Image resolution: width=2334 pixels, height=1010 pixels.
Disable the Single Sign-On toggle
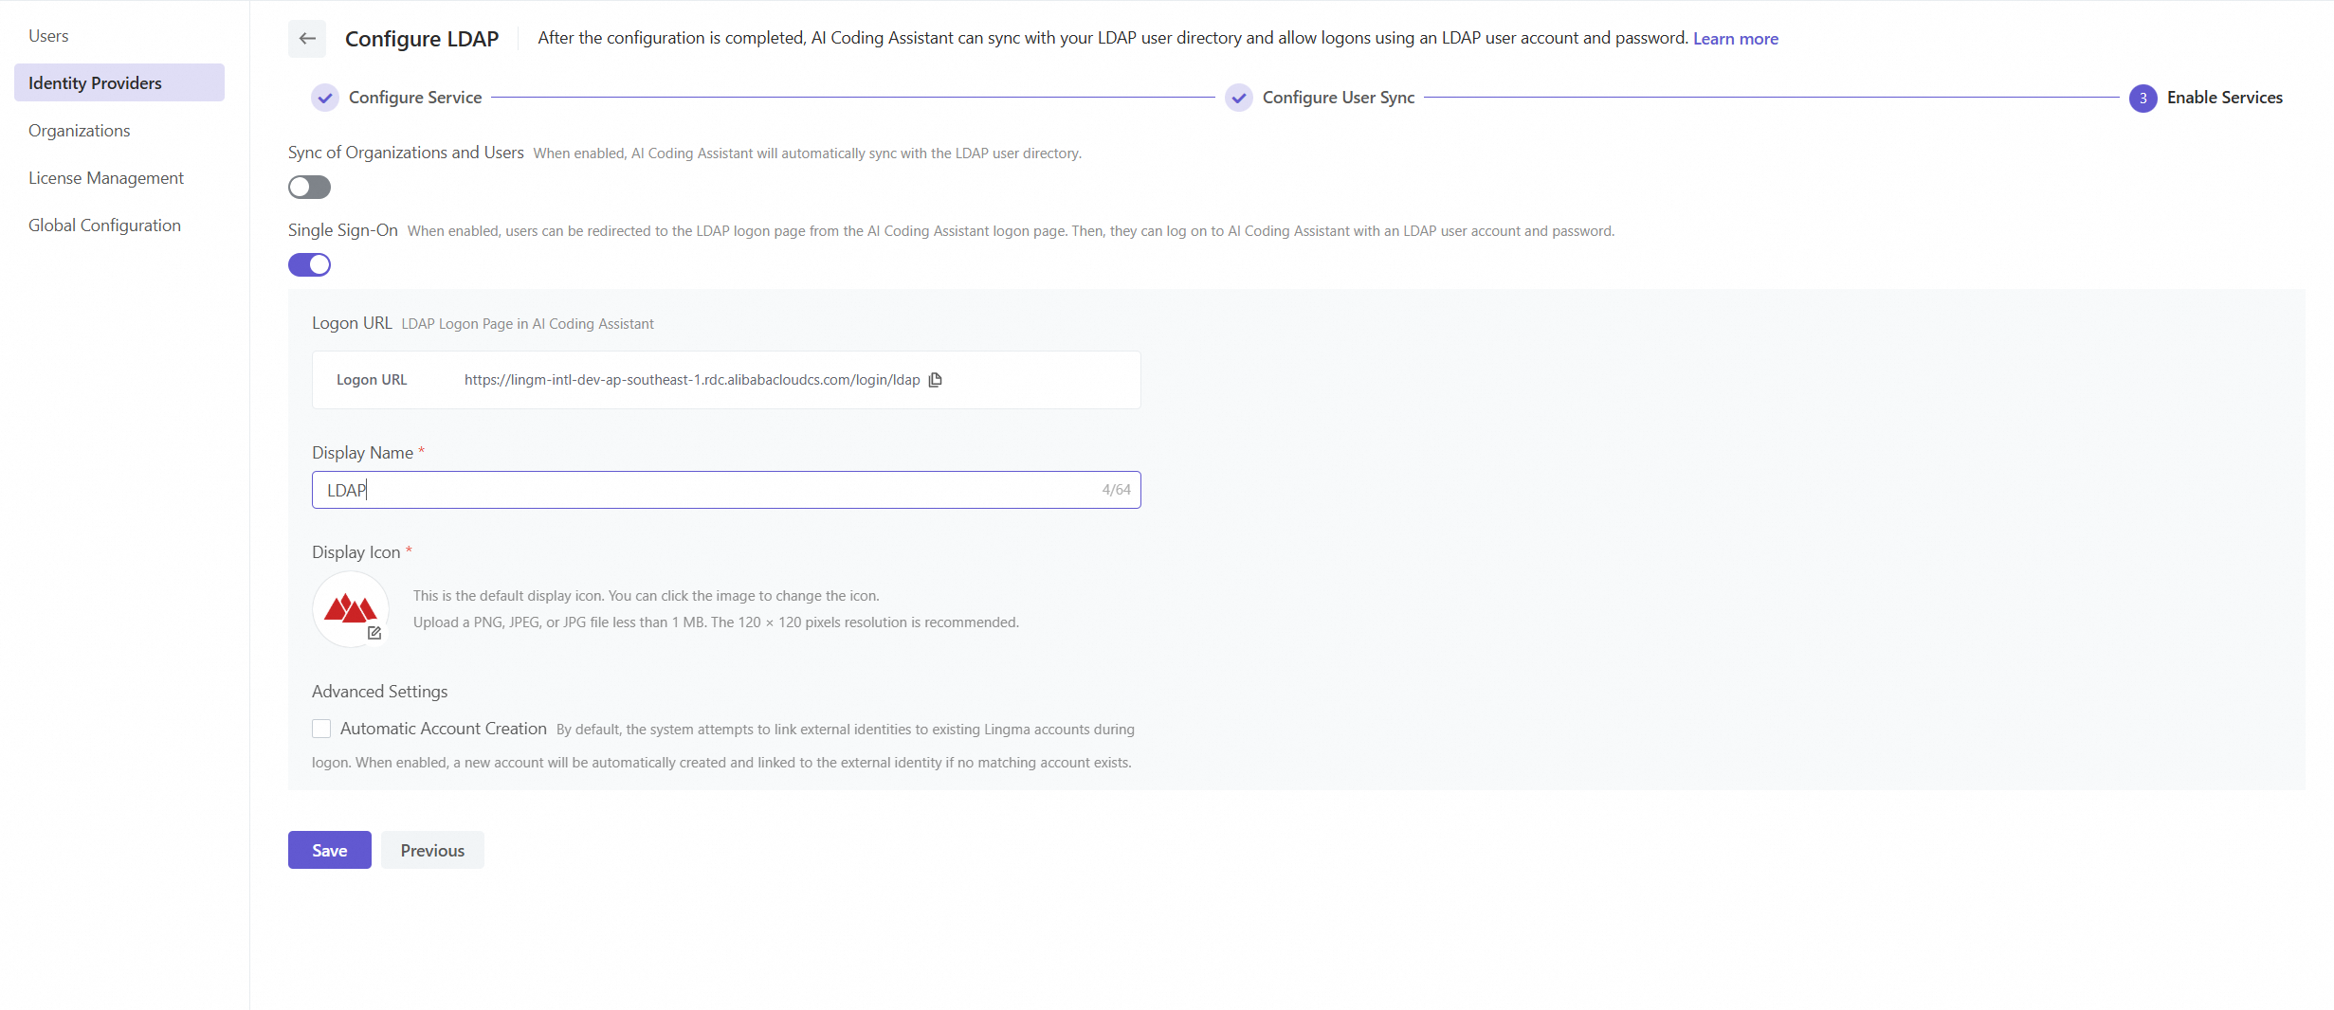pos(309,265)
